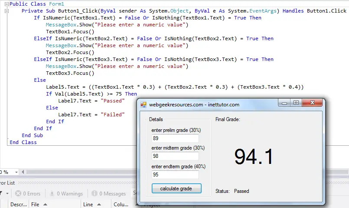Toggle the 0 Errors filter
The image size is (349, 208).
28,194
